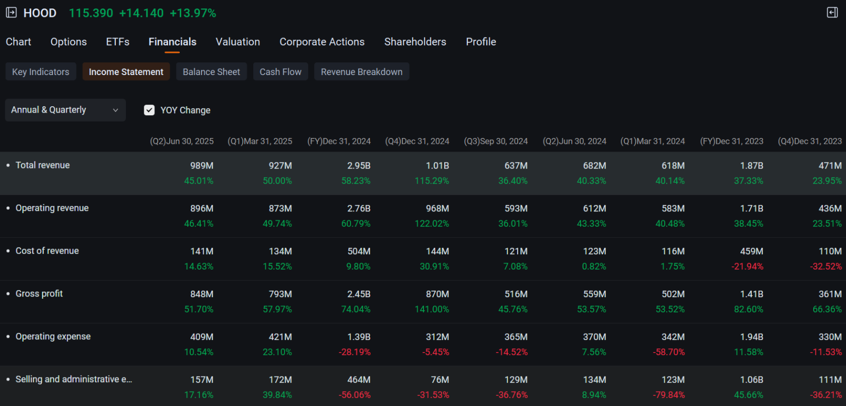Open the Annual & Quarterly dropdown
This screenshot has height=406, width=846.
(x=66, y=110)
